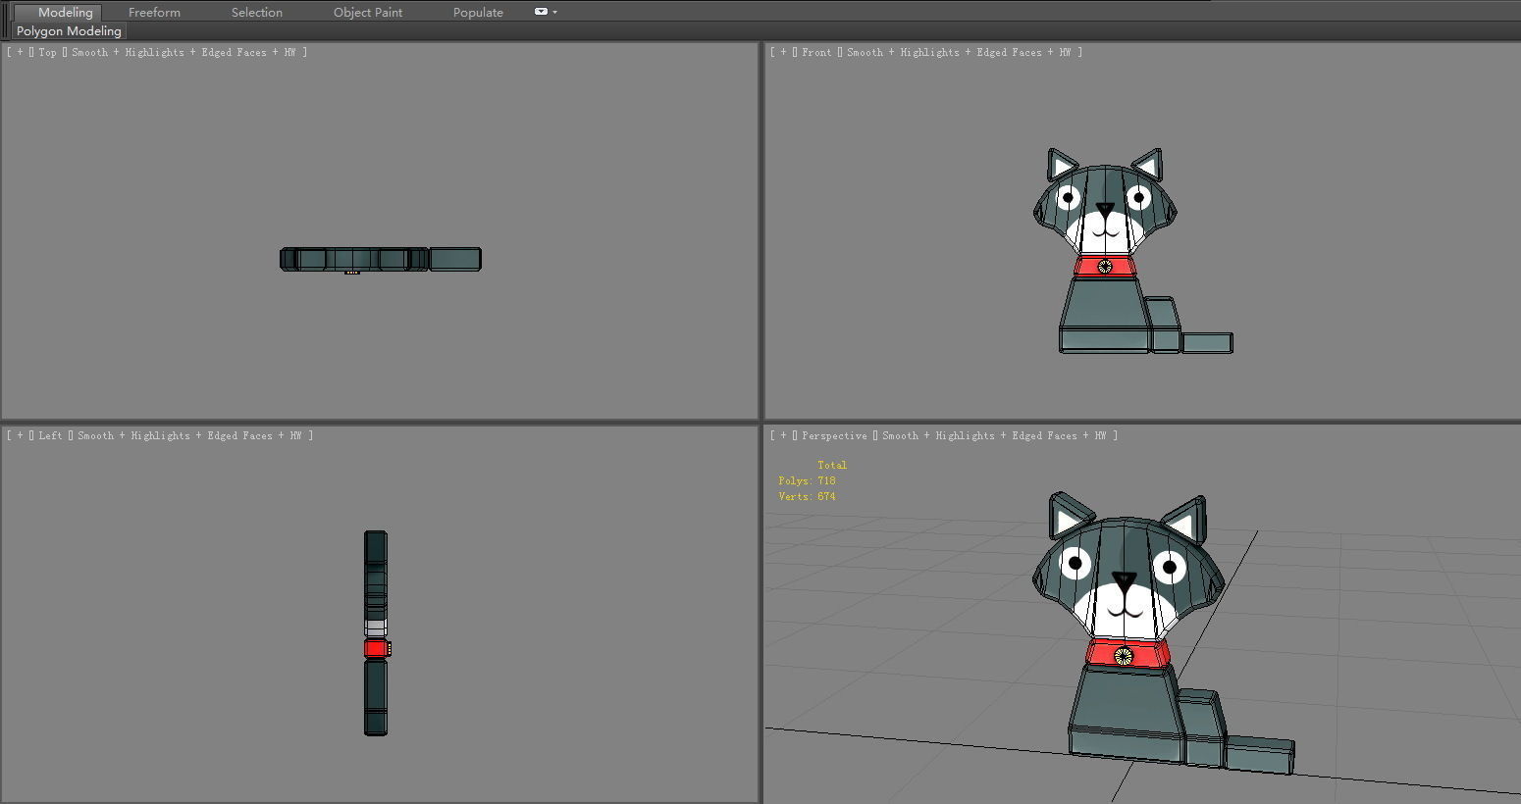
Task: Open ribbon display options dropdown icon
Action: (546, 12)
